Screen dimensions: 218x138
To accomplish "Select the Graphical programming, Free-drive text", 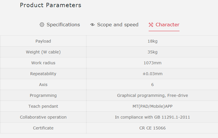I will tap(152, 95).
